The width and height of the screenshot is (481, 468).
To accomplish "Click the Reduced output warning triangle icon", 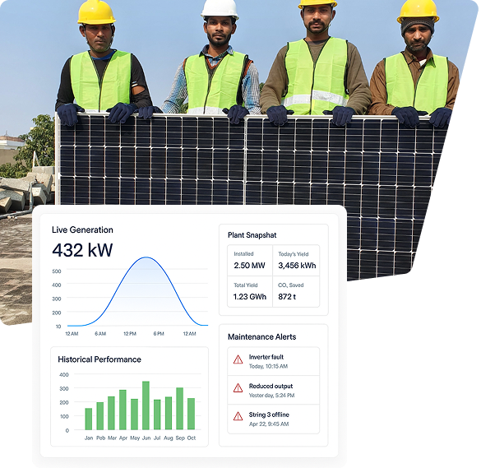I will click(238, 388).
